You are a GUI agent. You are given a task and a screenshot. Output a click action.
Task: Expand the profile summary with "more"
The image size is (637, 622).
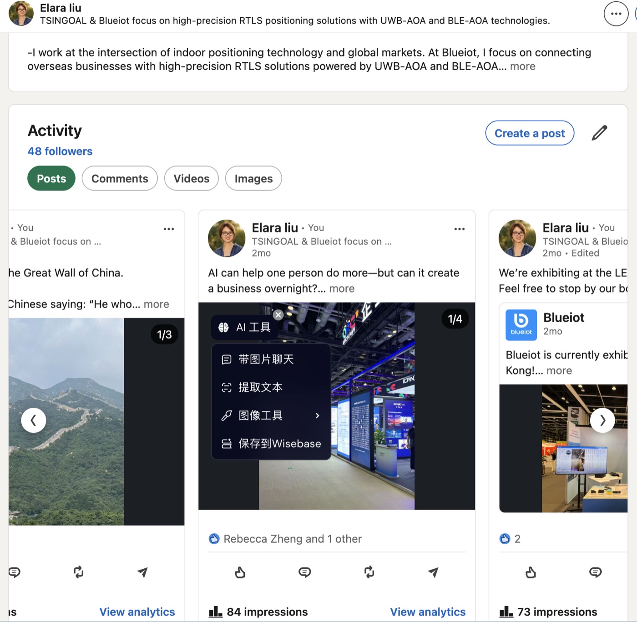click(522, 66)
